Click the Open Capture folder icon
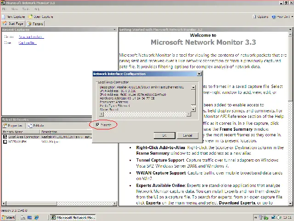294x221 pixels. point(30,17)
